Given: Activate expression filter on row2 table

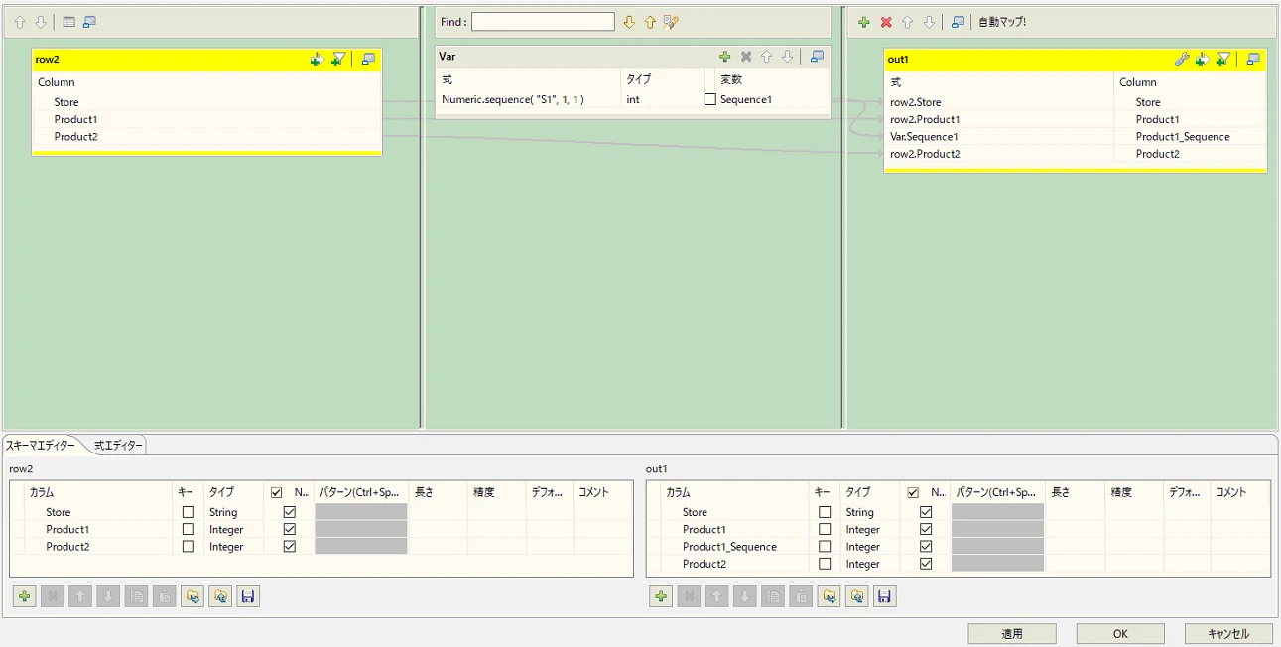Looking at the screenshot, I should tap(338, 60).
